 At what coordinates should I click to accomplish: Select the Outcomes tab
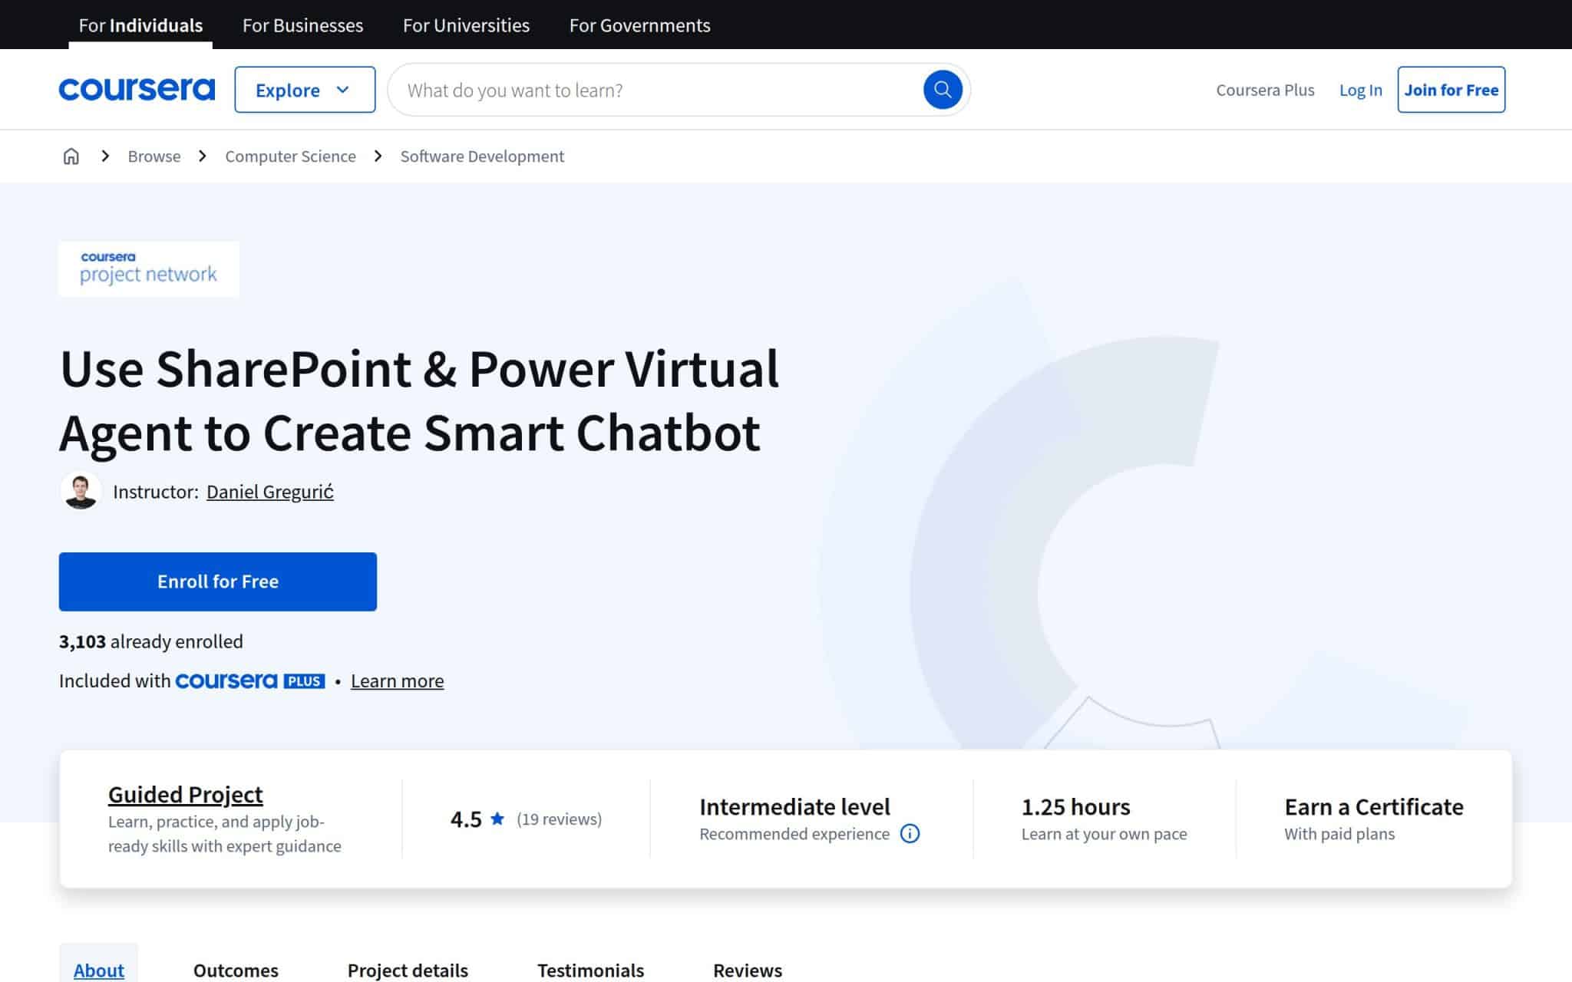point(236,970)
